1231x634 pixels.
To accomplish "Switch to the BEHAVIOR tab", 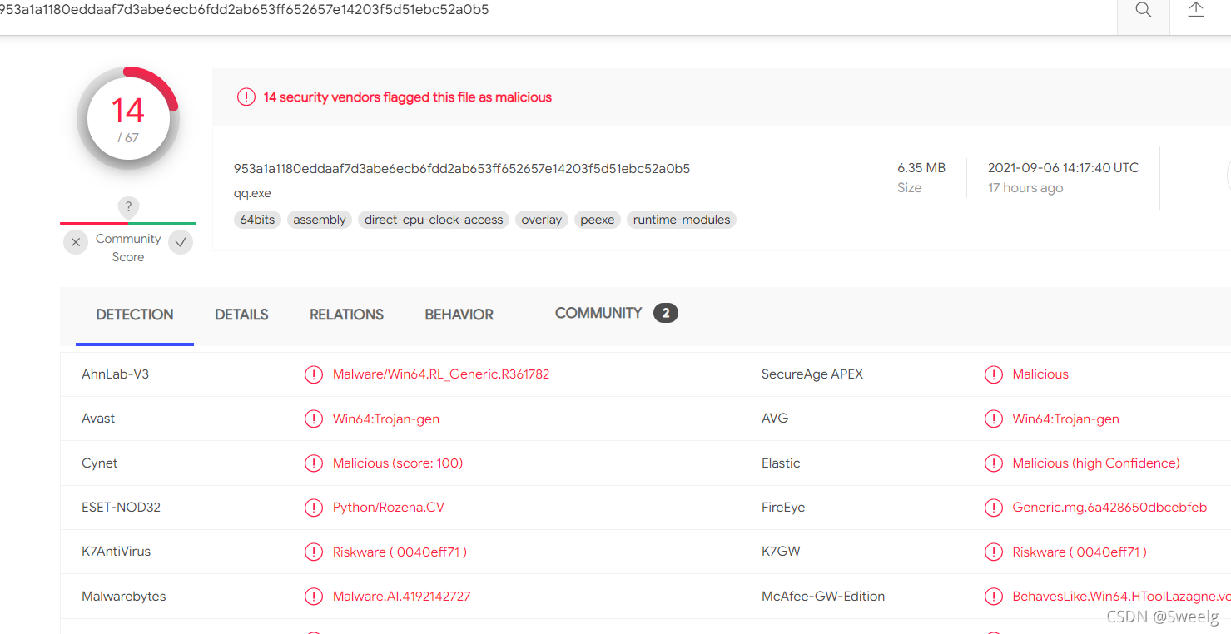I will click(459, 315).
